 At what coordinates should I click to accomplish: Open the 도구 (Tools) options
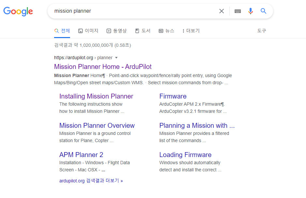(x=261, y=31)
